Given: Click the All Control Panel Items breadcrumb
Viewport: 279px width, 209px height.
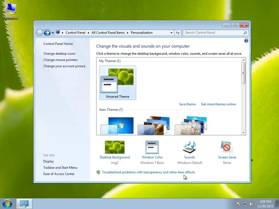Looking at the screenshot, I should tap(108, 33).
